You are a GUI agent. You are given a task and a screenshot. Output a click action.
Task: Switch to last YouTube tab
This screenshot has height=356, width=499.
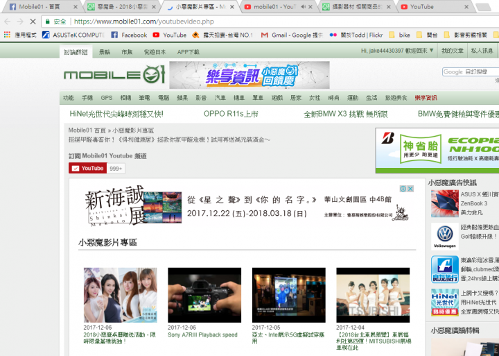[435, 7]
